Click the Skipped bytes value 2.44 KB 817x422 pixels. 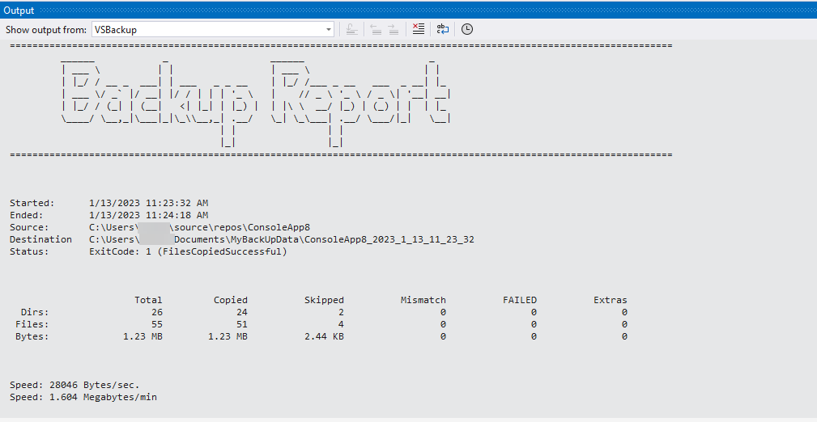324,336
